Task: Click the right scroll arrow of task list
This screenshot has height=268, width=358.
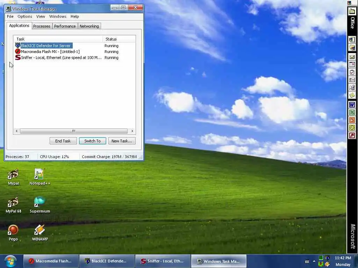Action: [x=132, y=131]
